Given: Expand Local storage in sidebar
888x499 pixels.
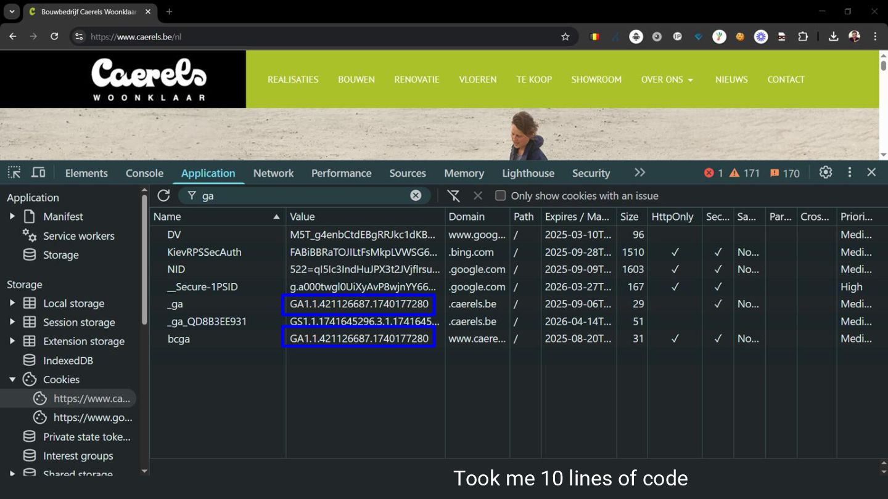Looking at the screenshot, I should click(12, 303).
